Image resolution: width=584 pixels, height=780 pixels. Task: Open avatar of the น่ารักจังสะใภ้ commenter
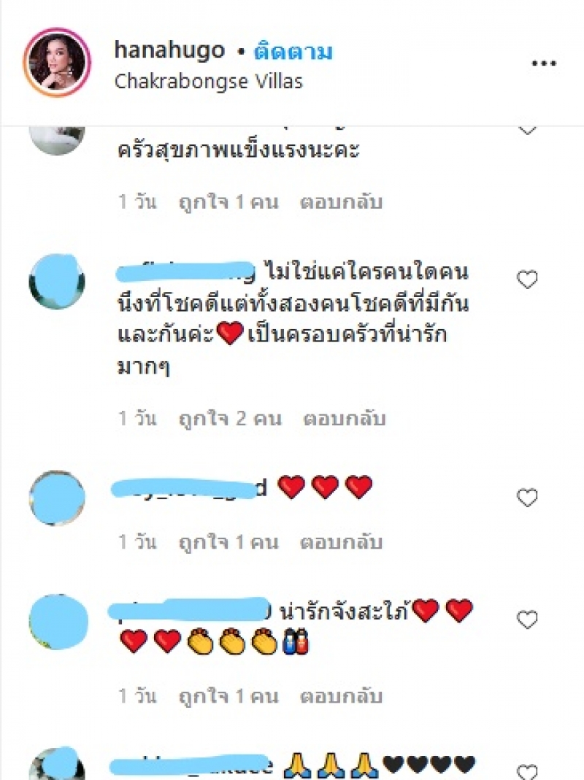coord(58,622)
